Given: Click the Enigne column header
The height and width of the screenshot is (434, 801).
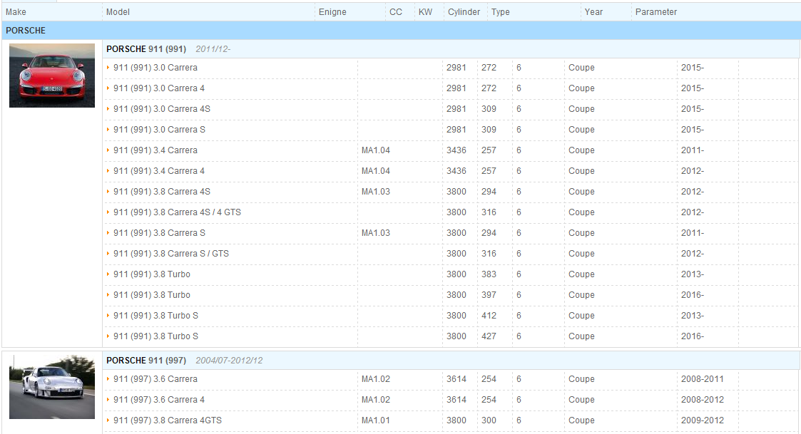Looking at the screenshot, I should coord(332,11).
